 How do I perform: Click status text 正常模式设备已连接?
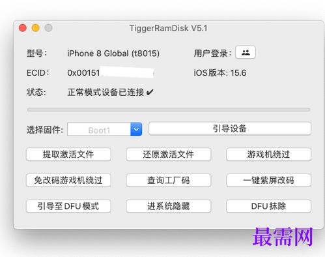tap(106, 92)
